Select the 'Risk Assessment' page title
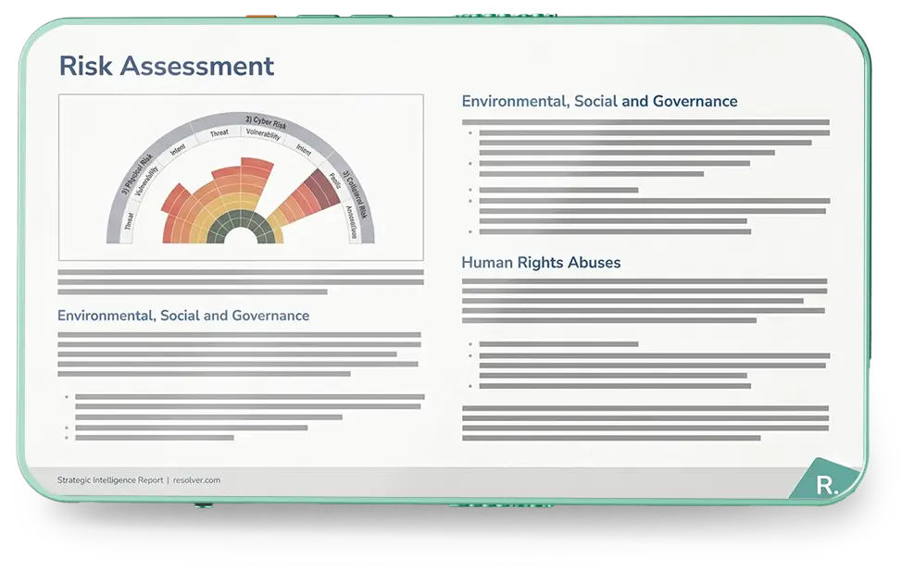This screenshot has height=572, width=914. 166,66
